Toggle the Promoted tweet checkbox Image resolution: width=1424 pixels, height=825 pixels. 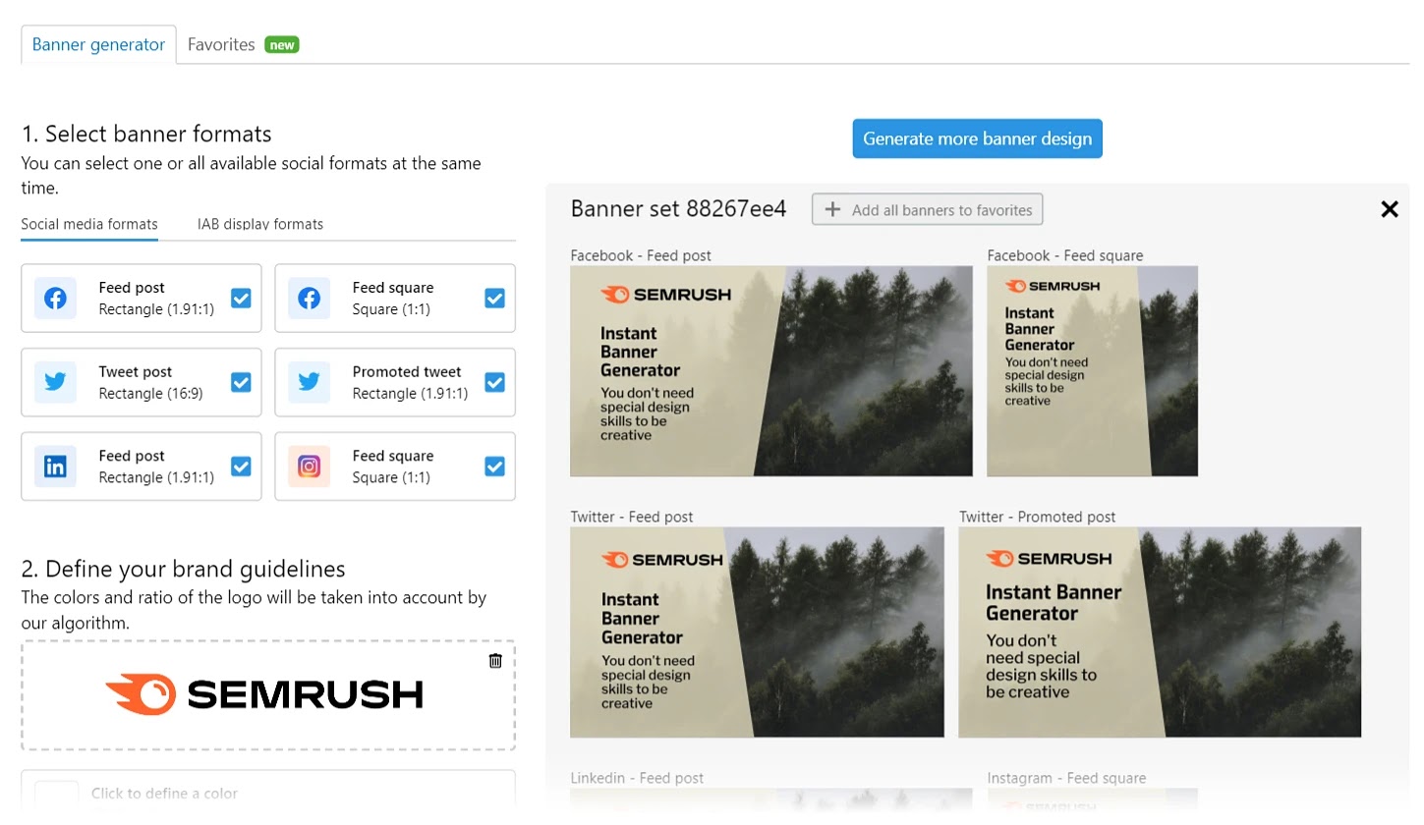click(x=494, y=382)
